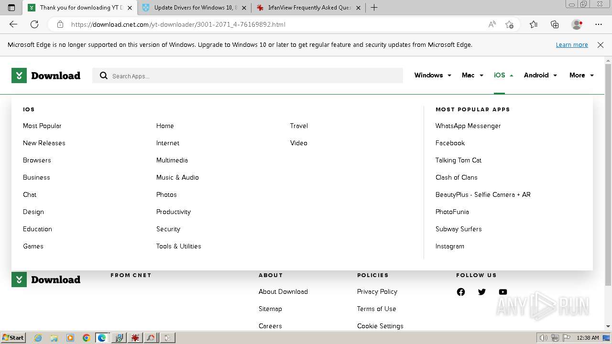Screen dimensions: 612x344
Task: Open the Facebook follow icon
Action: (461, 292)
